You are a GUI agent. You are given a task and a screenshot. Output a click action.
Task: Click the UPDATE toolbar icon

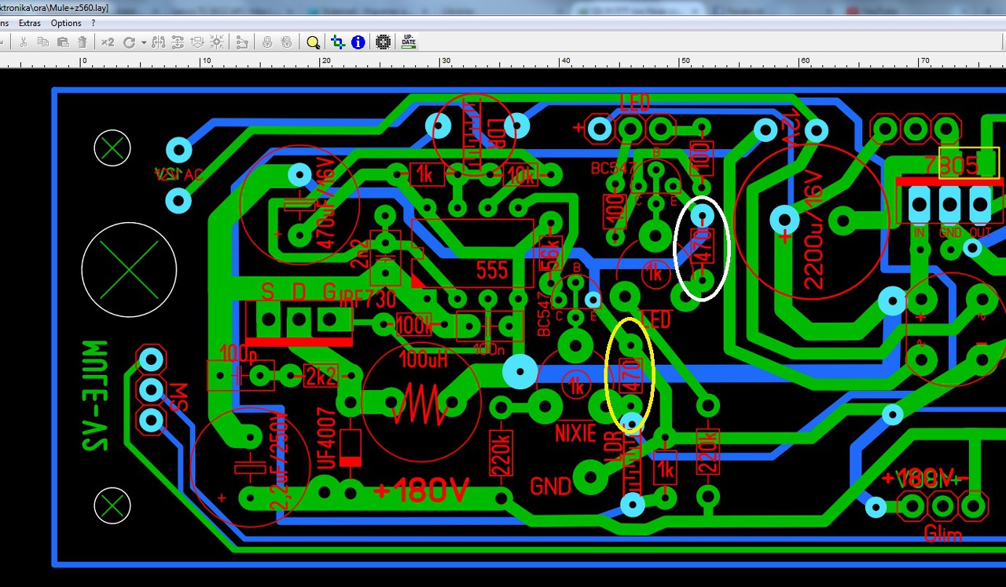409,42
